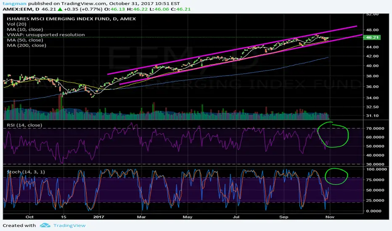
Task: Click the RSI 70.0000 level label
Action: pos(375,129)
